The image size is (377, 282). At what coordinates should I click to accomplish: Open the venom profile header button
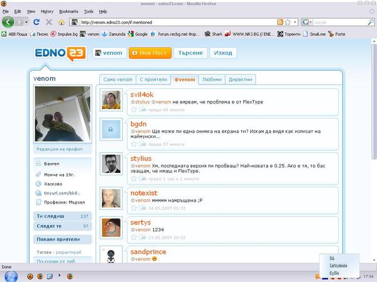point(109,53)
